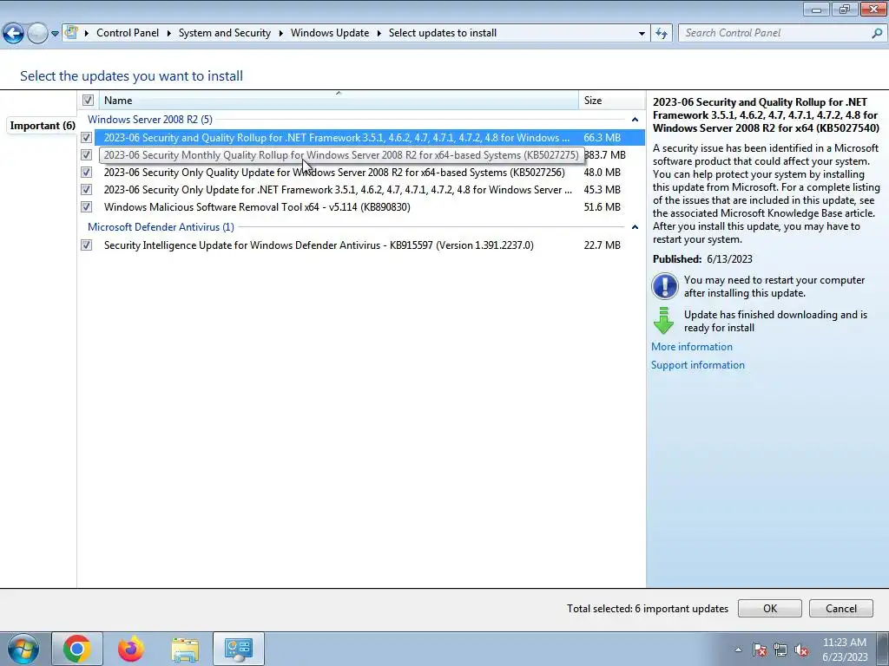Click the green download-ready arrow icon
889x666 pixels.
[664, 321]
